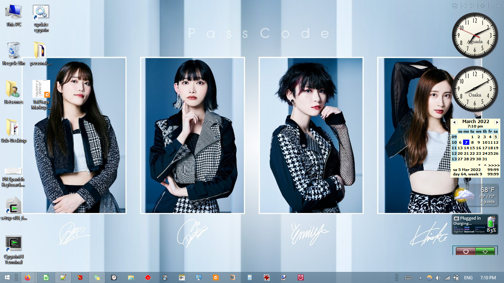Open the orange W writer taskbar app
The height and width of the screenshot is (283, 504).
(232, 277)
